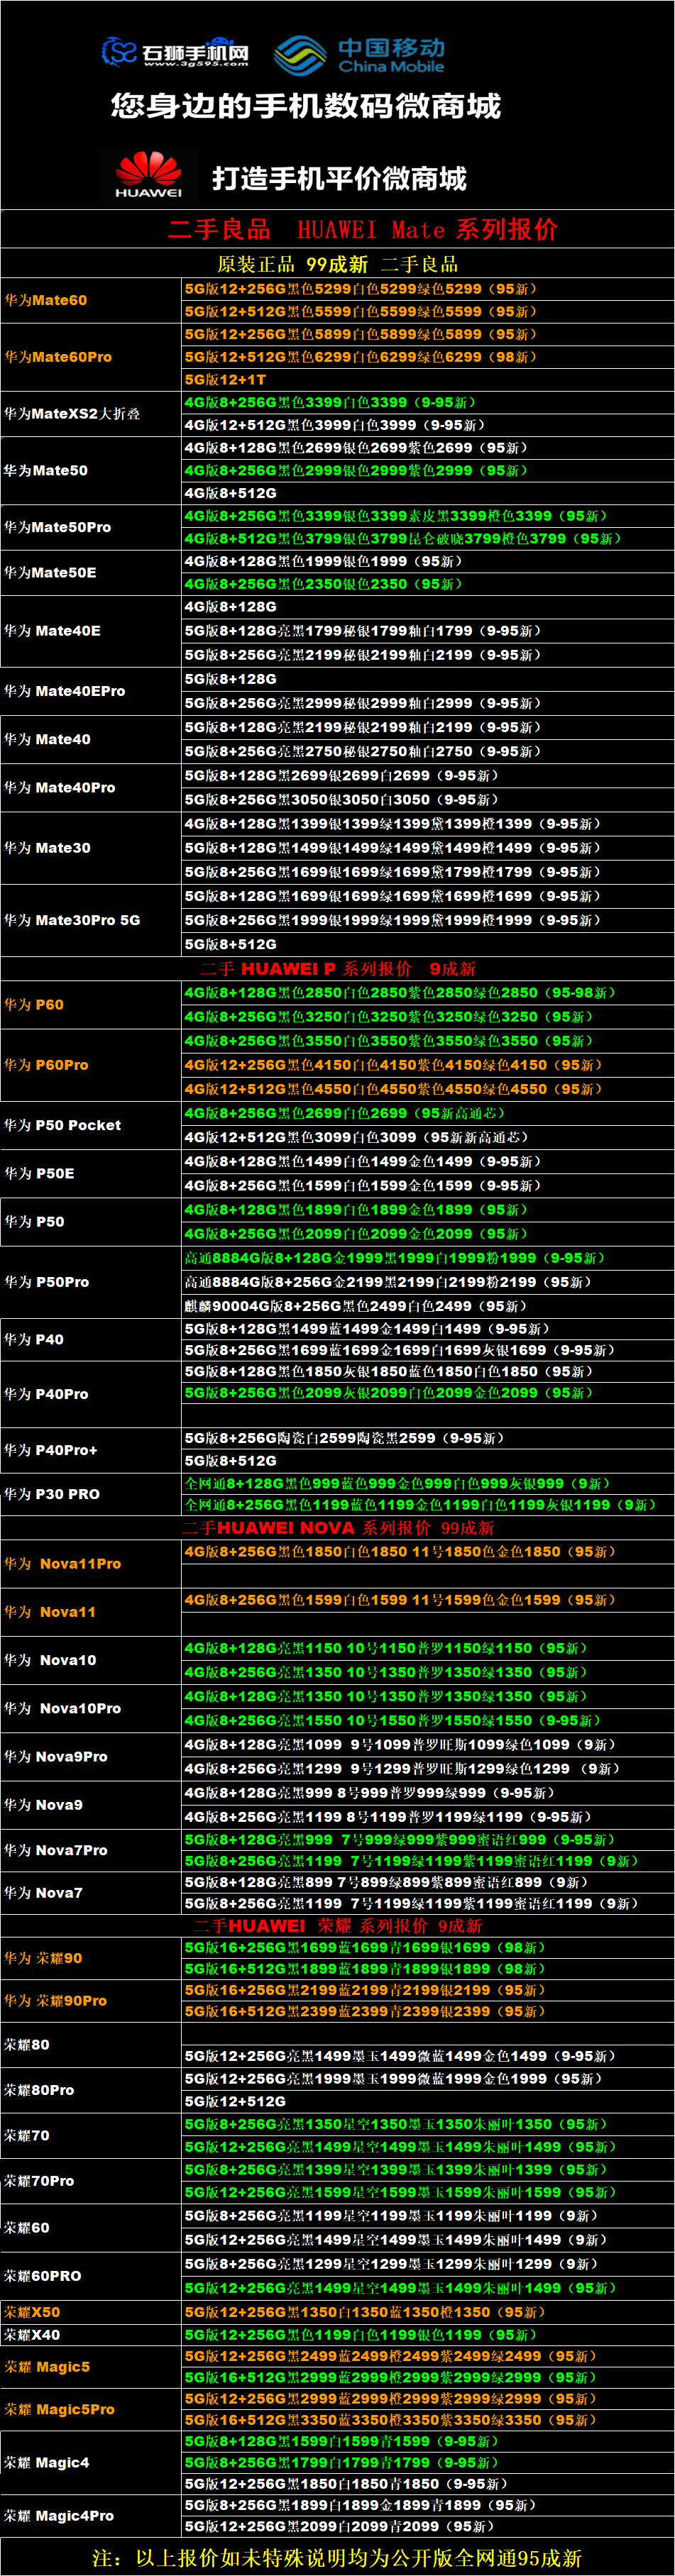Click the 荣耀 Magic4Pro model label
The width and height of the screenshot is (675, 2576).
[x=58, y=2516]
